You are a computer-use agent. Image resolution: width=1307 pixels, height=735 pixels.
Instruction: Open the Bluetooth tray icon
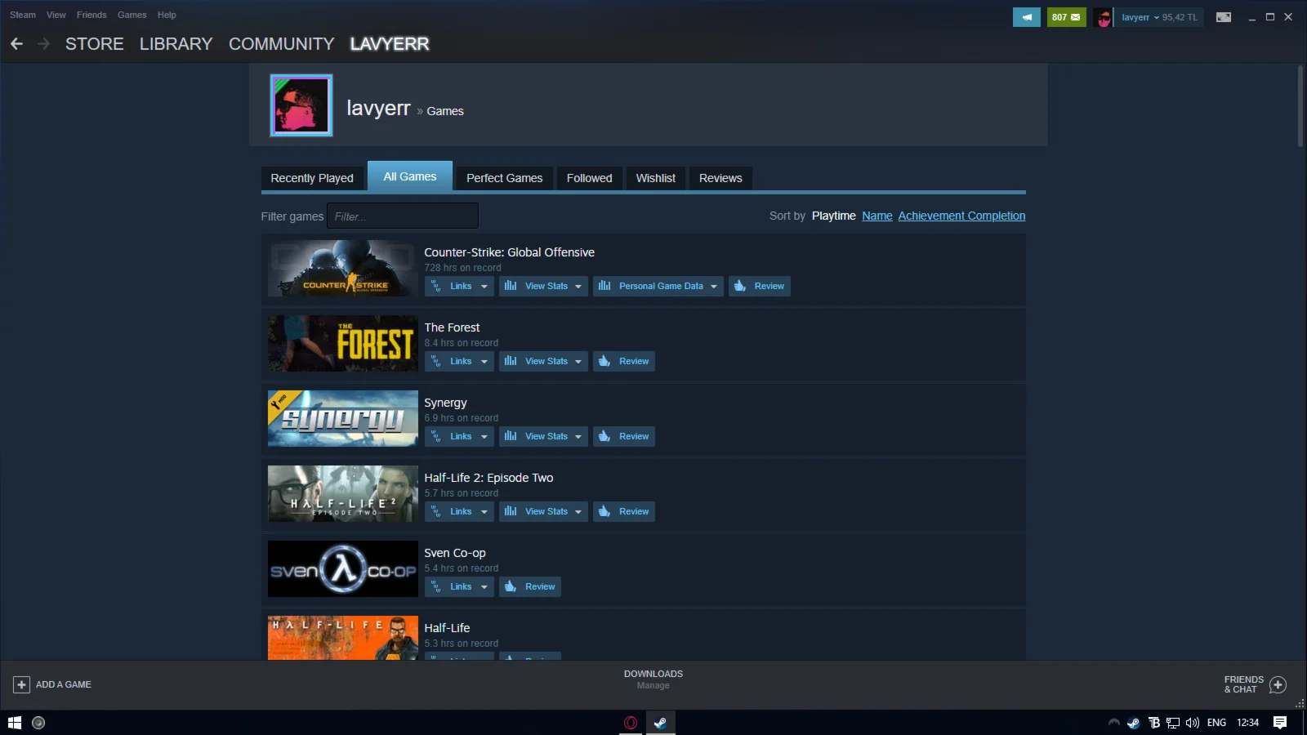pyautogui.click(x=1154, y=723)
